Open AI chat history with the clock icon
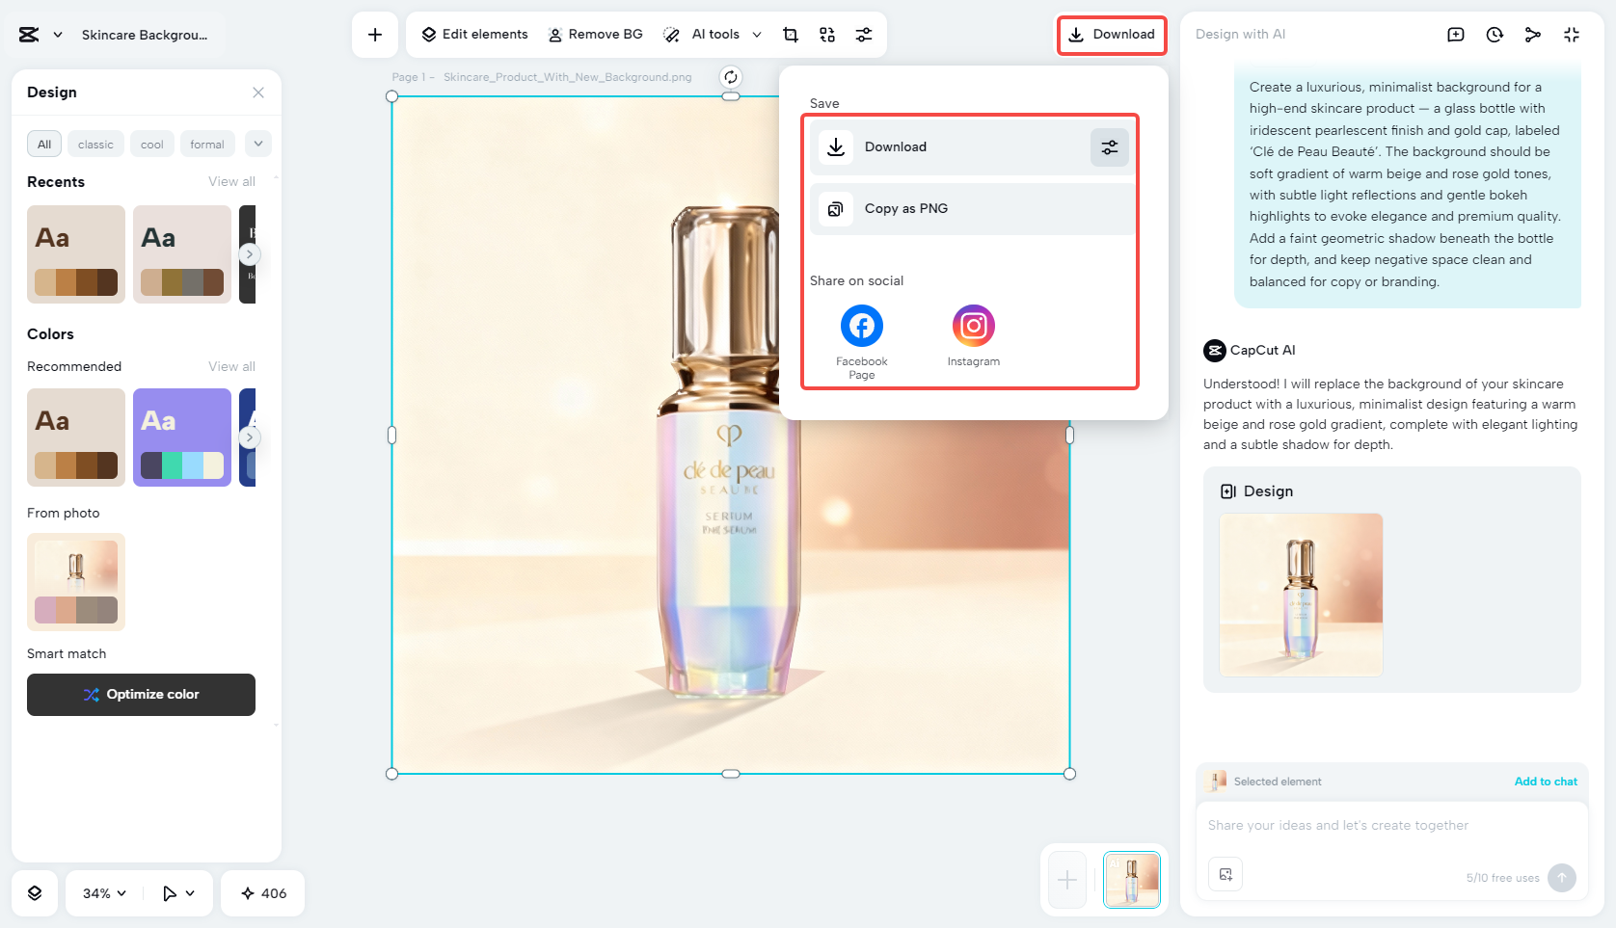This screenshot has width=1616, height=928. coord(1495,34)
